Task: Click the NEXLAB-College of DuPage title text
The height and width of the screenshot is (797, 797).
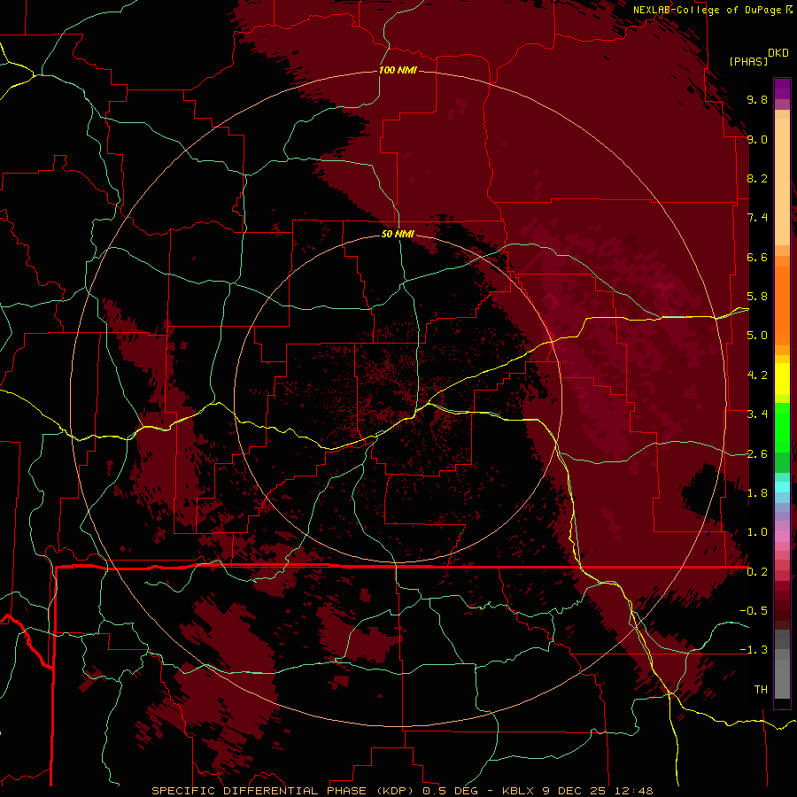Action: pos(707,10)
